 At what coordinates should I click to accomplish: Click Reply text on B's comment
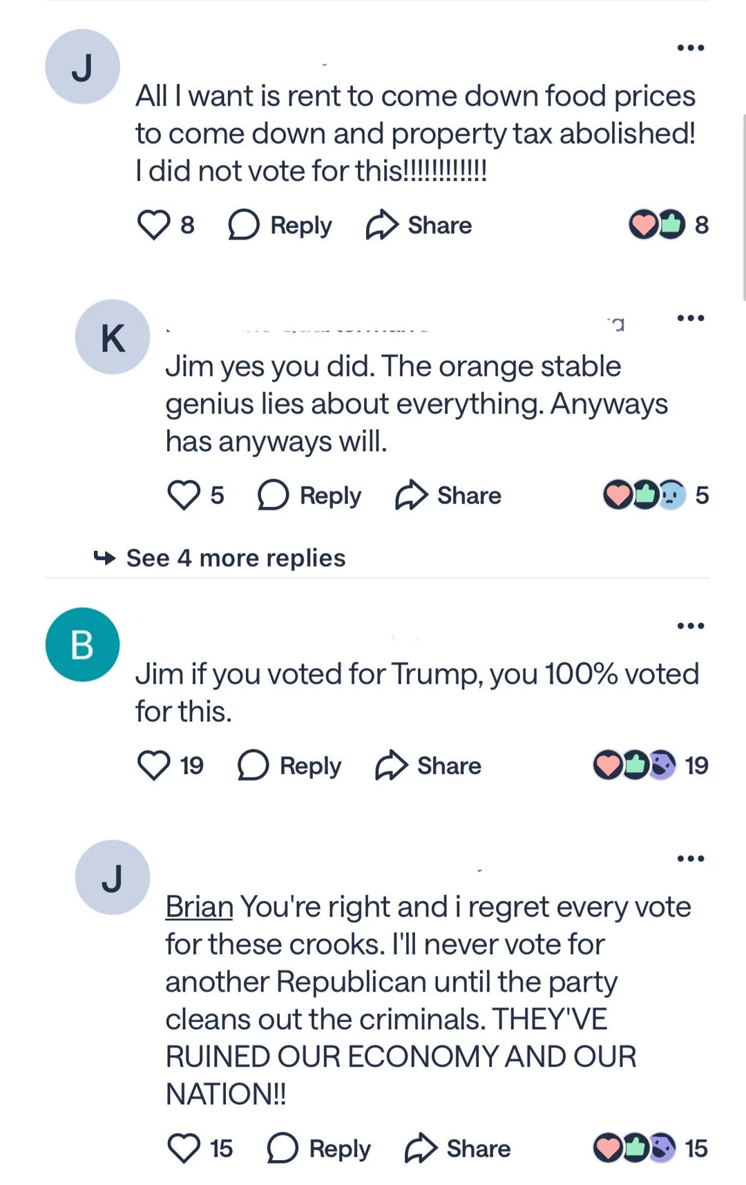coord(310,765)
